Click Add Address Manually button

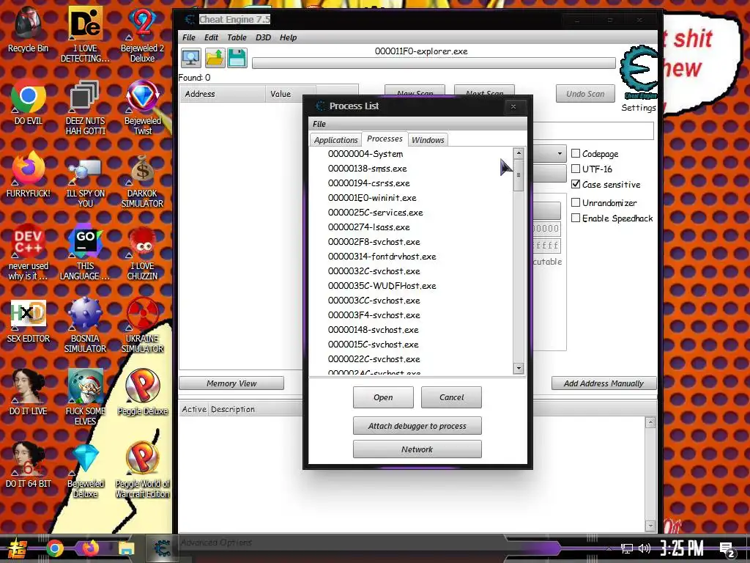[x=604, y=383]
